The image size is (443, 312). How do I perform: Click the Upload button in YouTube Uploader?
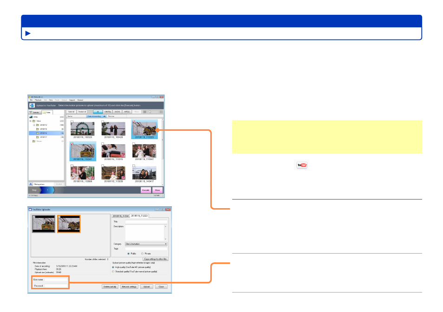click(x=147, y=287)
